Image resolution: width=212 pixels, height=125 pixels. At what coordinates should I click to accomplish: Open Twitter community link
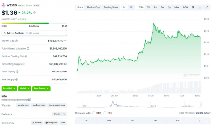pos(37,123)
